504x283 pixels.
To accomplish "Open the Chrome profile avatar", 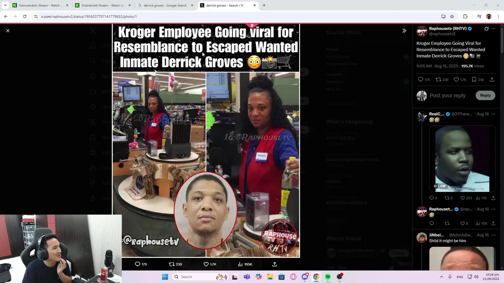I will click(x=489, y=17).
